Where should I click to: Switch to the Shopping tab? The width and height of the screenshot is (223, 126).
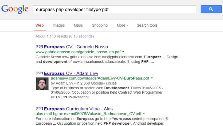coord(100,25)
